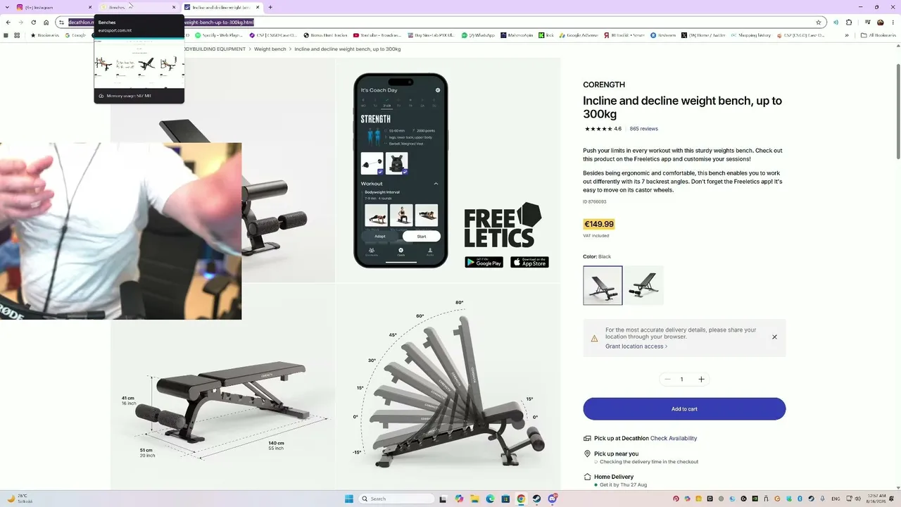
Task: Click the Download on the App Store badge
Action: tap(529, 262)
